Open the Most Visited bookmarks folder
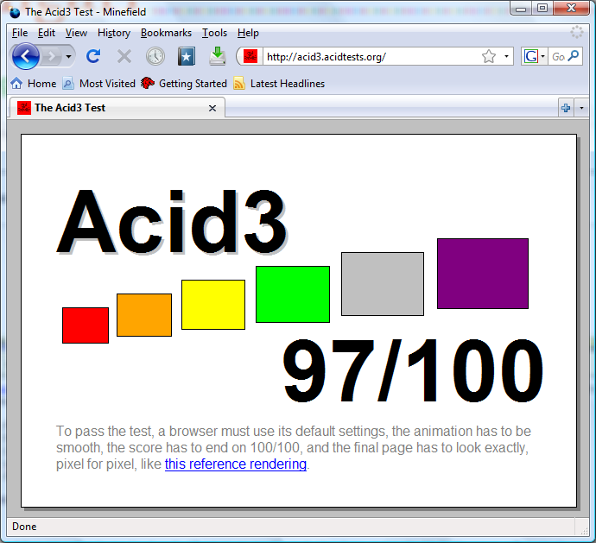 [x=99, y=84]
